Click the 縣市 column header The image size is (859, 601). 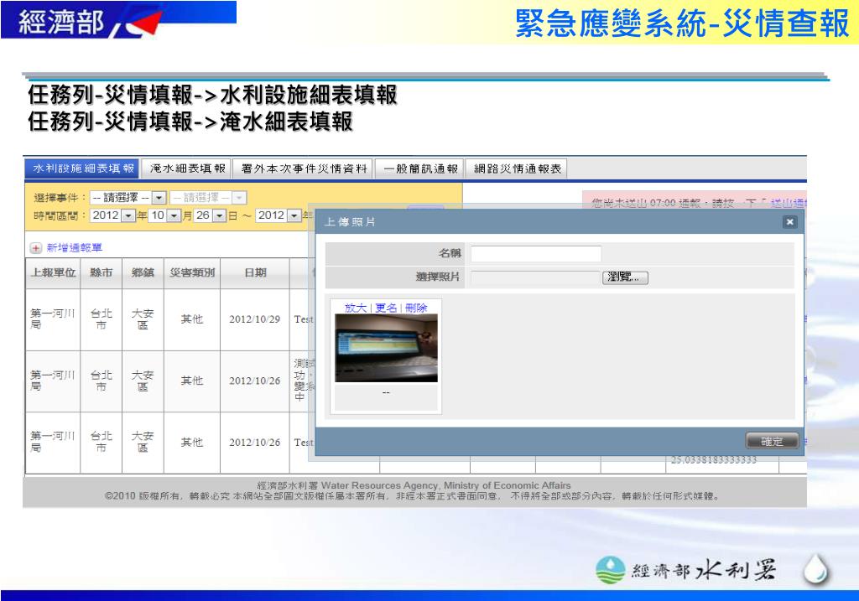click(x=102, y=272)
